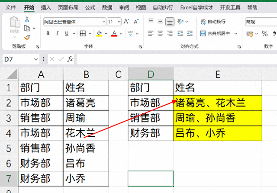Expand the copy options dropdown arrow
The height and width of the screenshot is (193, 277).
(34, 28)
